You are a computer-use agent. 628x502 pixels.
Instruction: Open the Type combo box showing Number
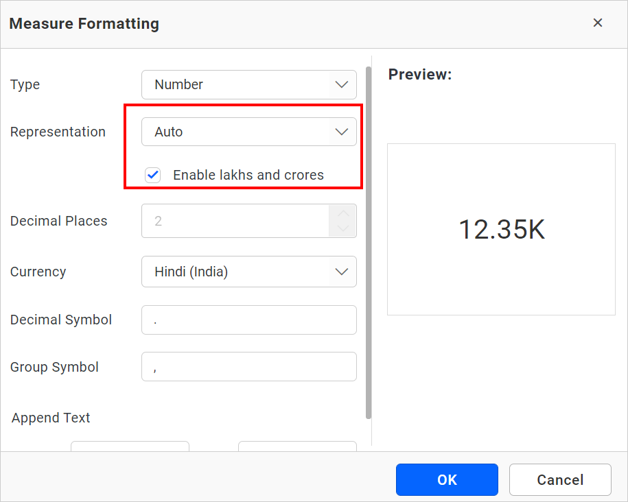pos(248,84)
